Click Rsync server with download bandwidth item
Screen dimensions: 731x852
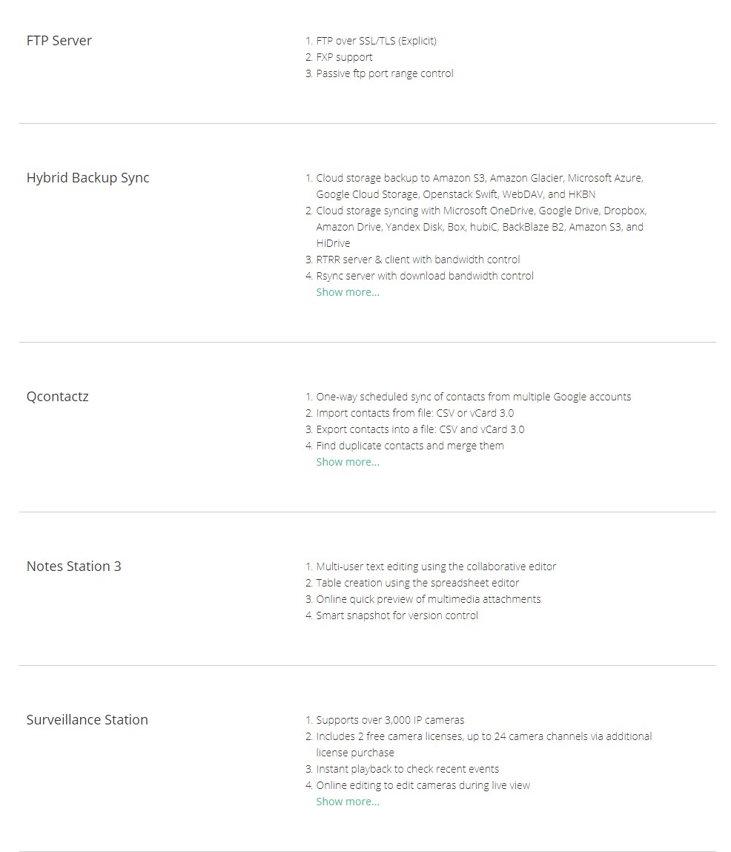pos(424,276)
